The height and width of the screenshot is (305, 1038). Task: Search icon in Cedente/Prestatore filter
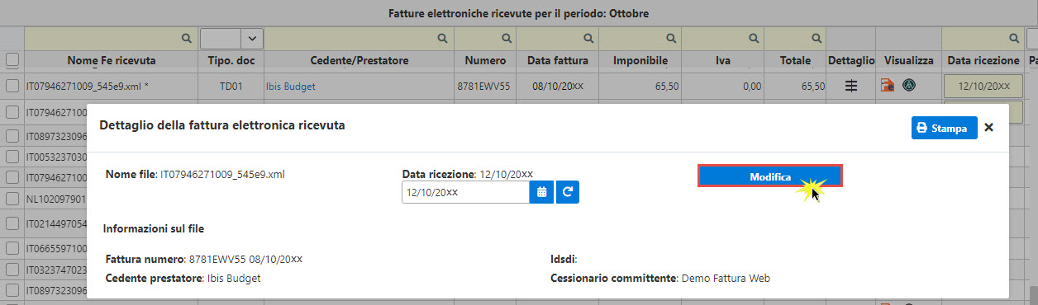pos(443,38)
